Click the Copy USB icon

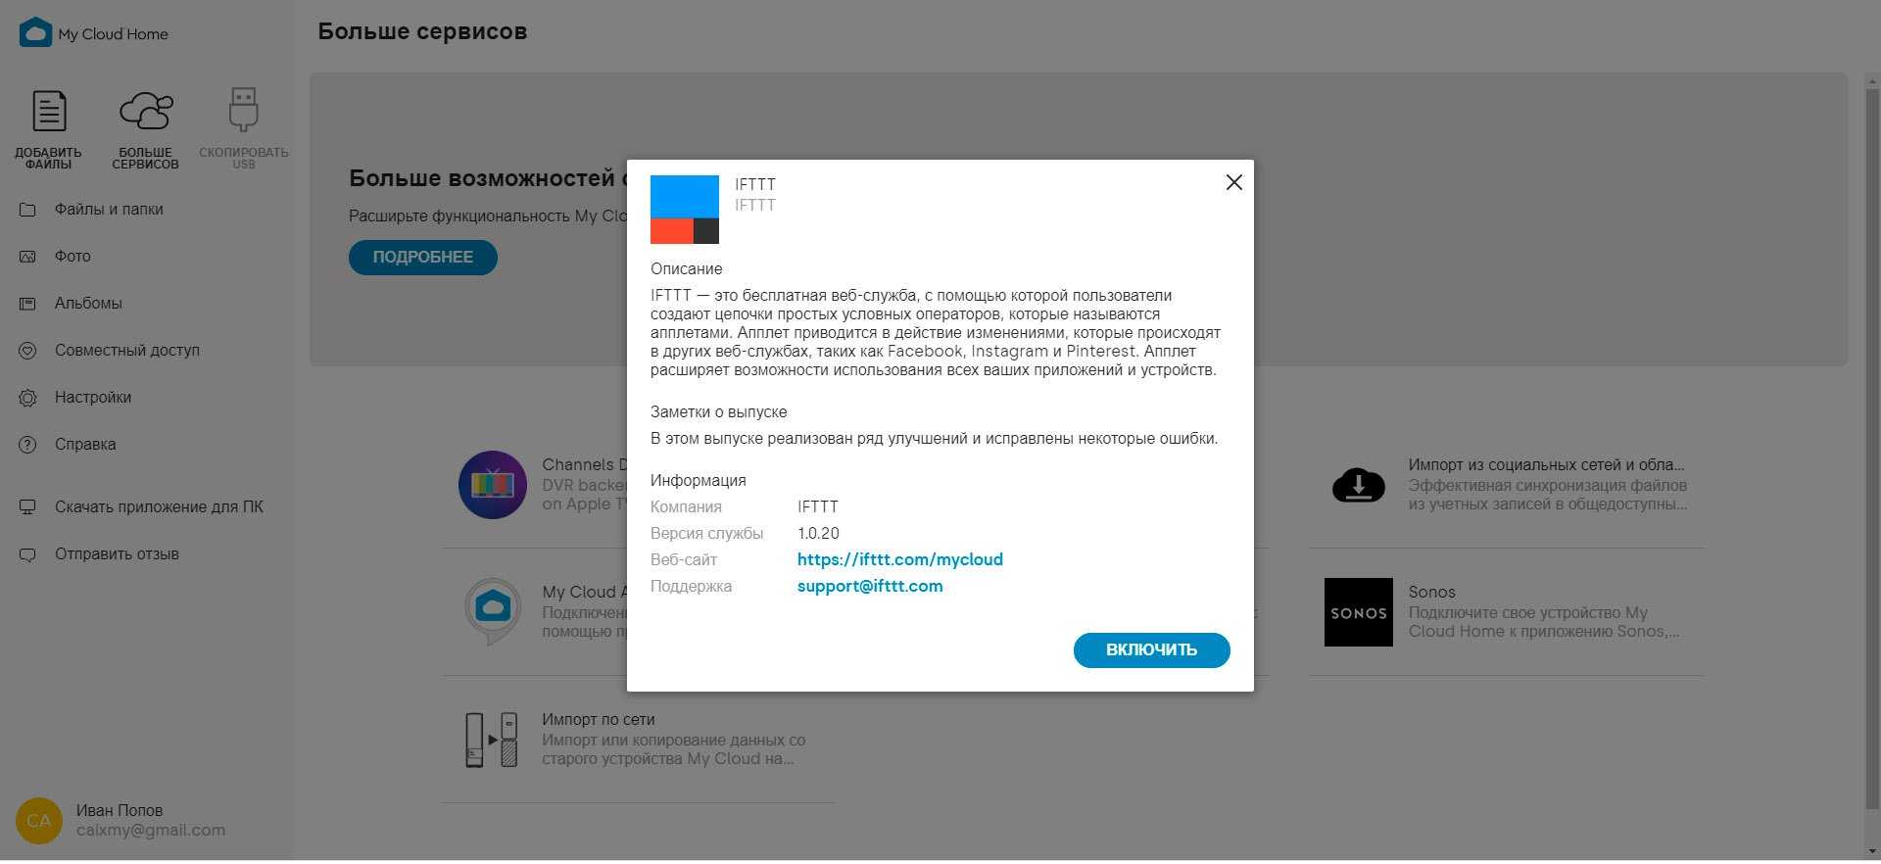coord(243,111)
